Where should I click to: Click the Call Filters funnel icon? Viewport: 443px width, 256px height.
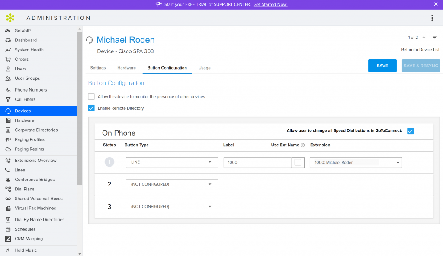pyautogui.click(x=8, y=99)
